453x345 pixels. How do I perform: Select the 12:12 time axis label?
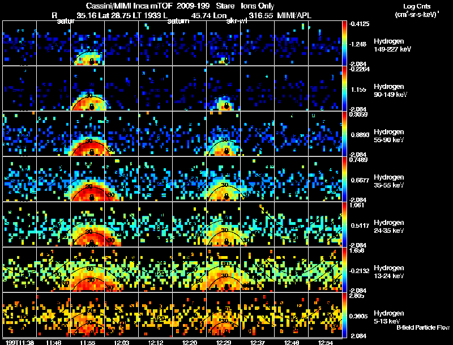156,342
